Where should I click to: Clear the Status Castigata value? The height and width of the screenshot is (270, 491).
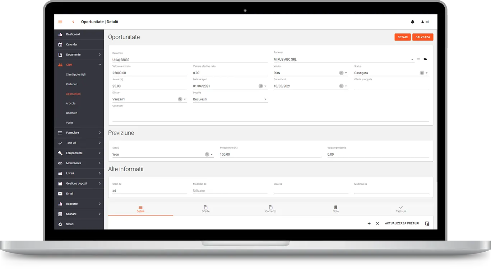pyautogui.click(x=422, y=73)
